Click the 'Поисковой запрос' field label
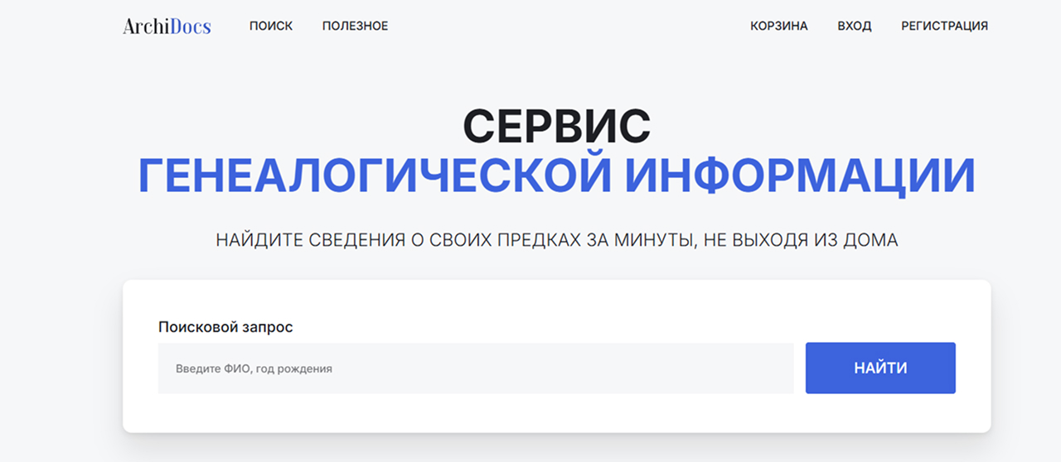1061x462 pixels. pyautogui.click(x=225, y=327)
